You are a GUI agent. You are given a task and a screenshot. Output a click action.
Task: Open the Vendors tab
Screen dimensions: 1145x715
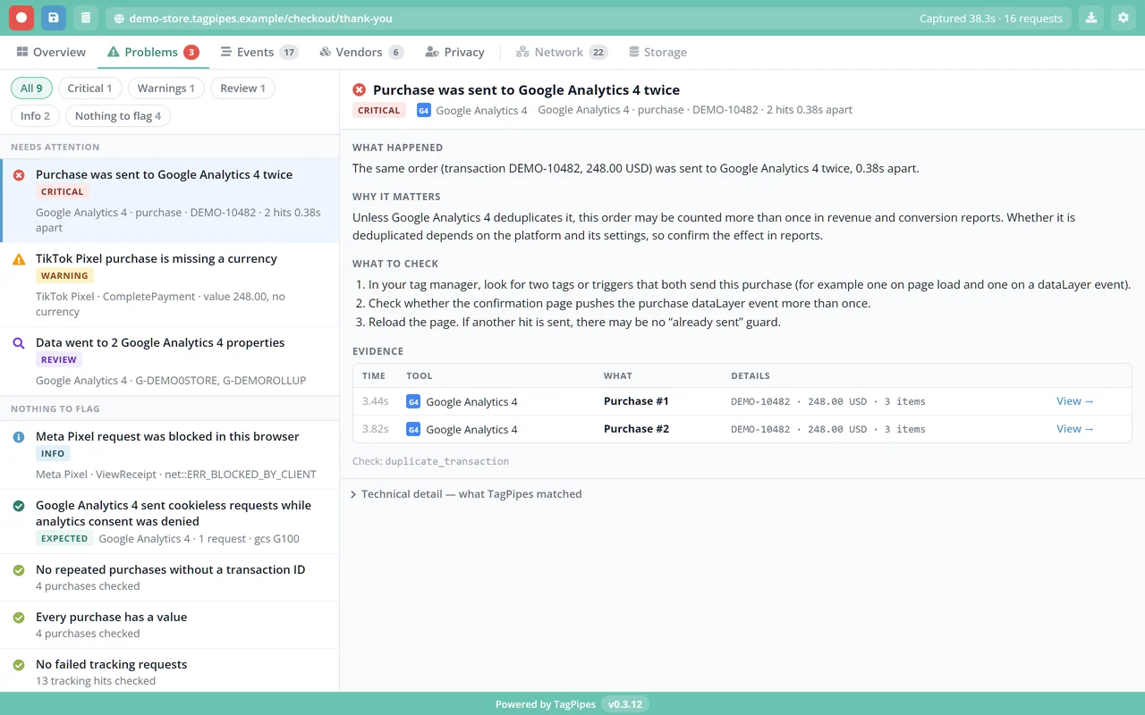[x=361, y=53]
